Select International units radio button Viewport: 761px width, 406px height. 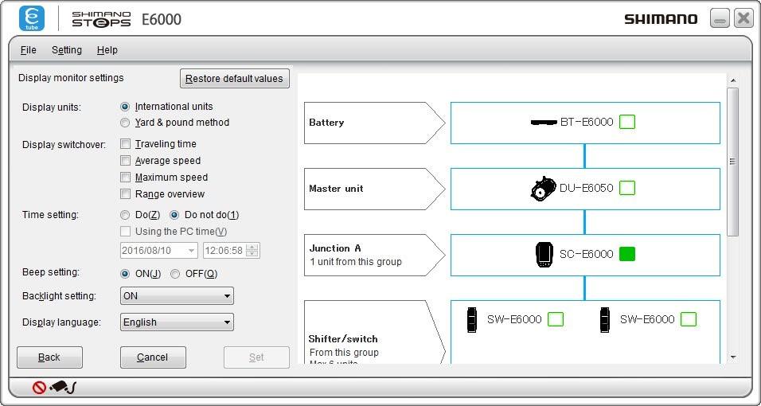point(125,107)
